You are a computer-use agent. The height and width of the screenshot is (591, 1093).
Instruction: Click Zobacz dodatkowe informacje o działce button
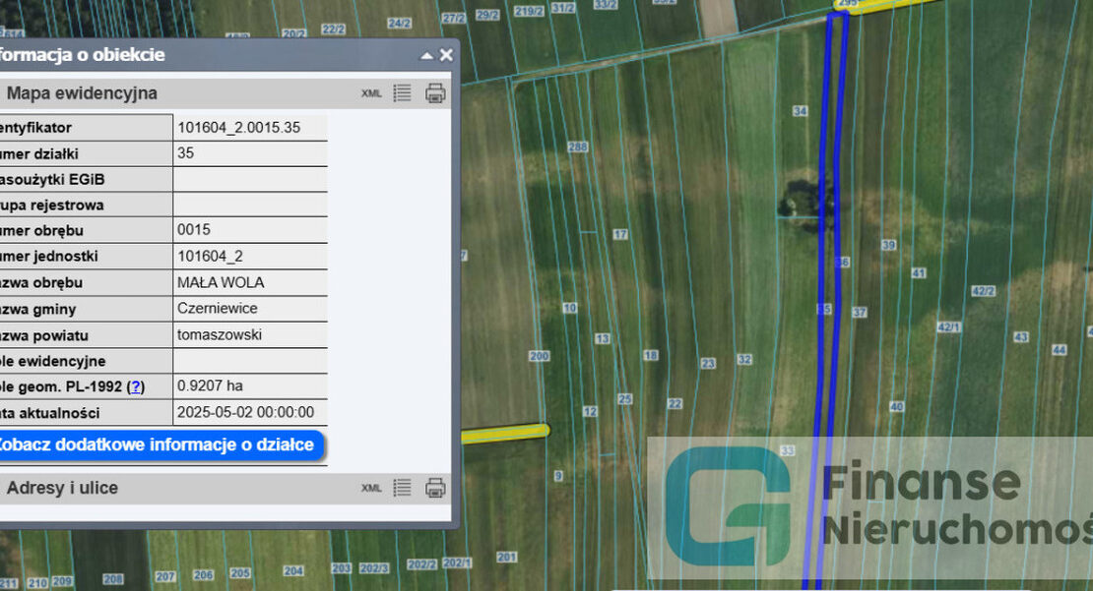click(x=156, y=444)
